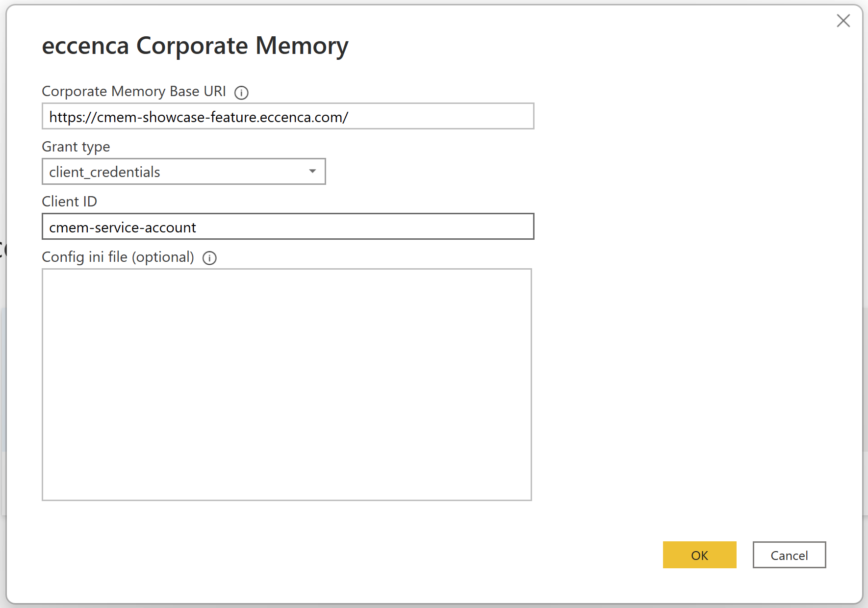The image size is (868, 608).
Task: Place cursor in the cmem-showcase-feature URL text
Action: pos(199,117)
